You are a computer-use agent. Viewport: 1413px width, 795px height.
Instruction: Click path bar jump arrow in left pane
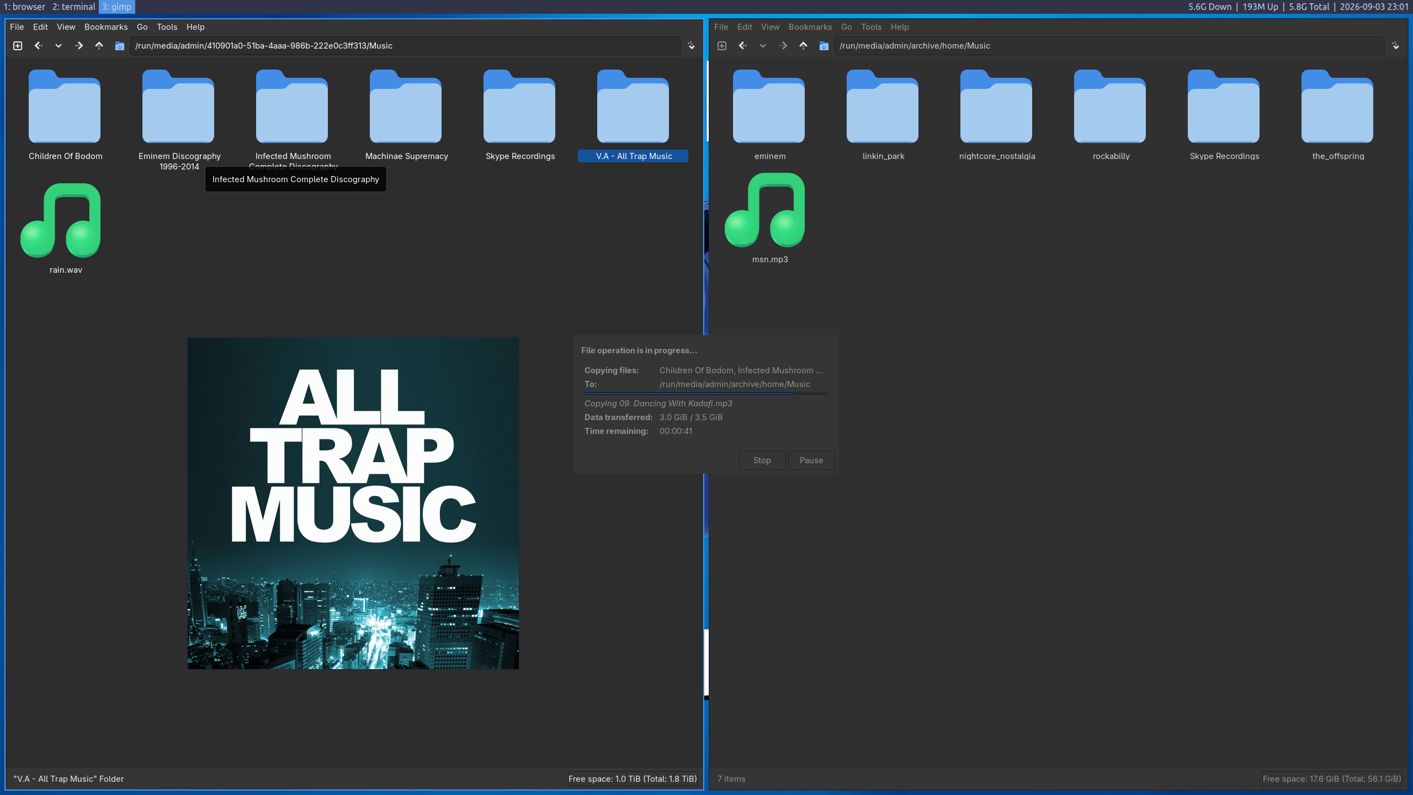[x=691, y=46]
